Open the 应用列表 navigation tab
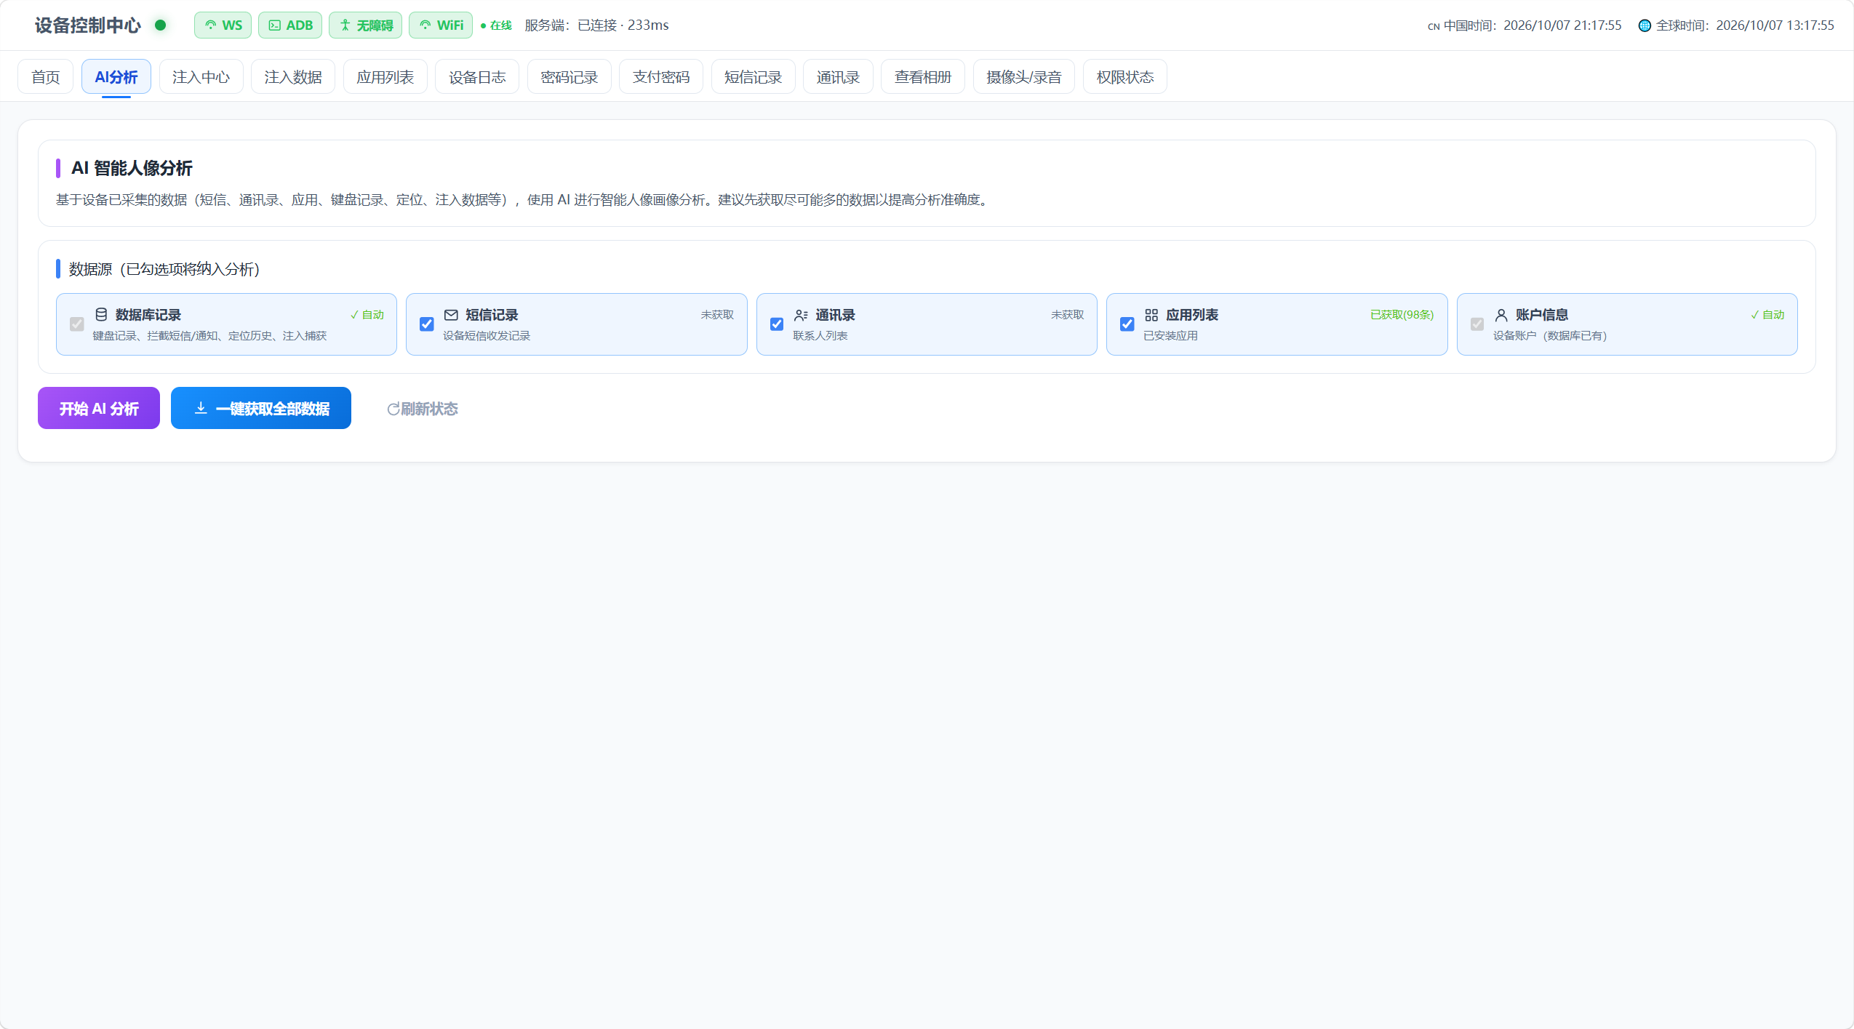 tap(385, 77)
